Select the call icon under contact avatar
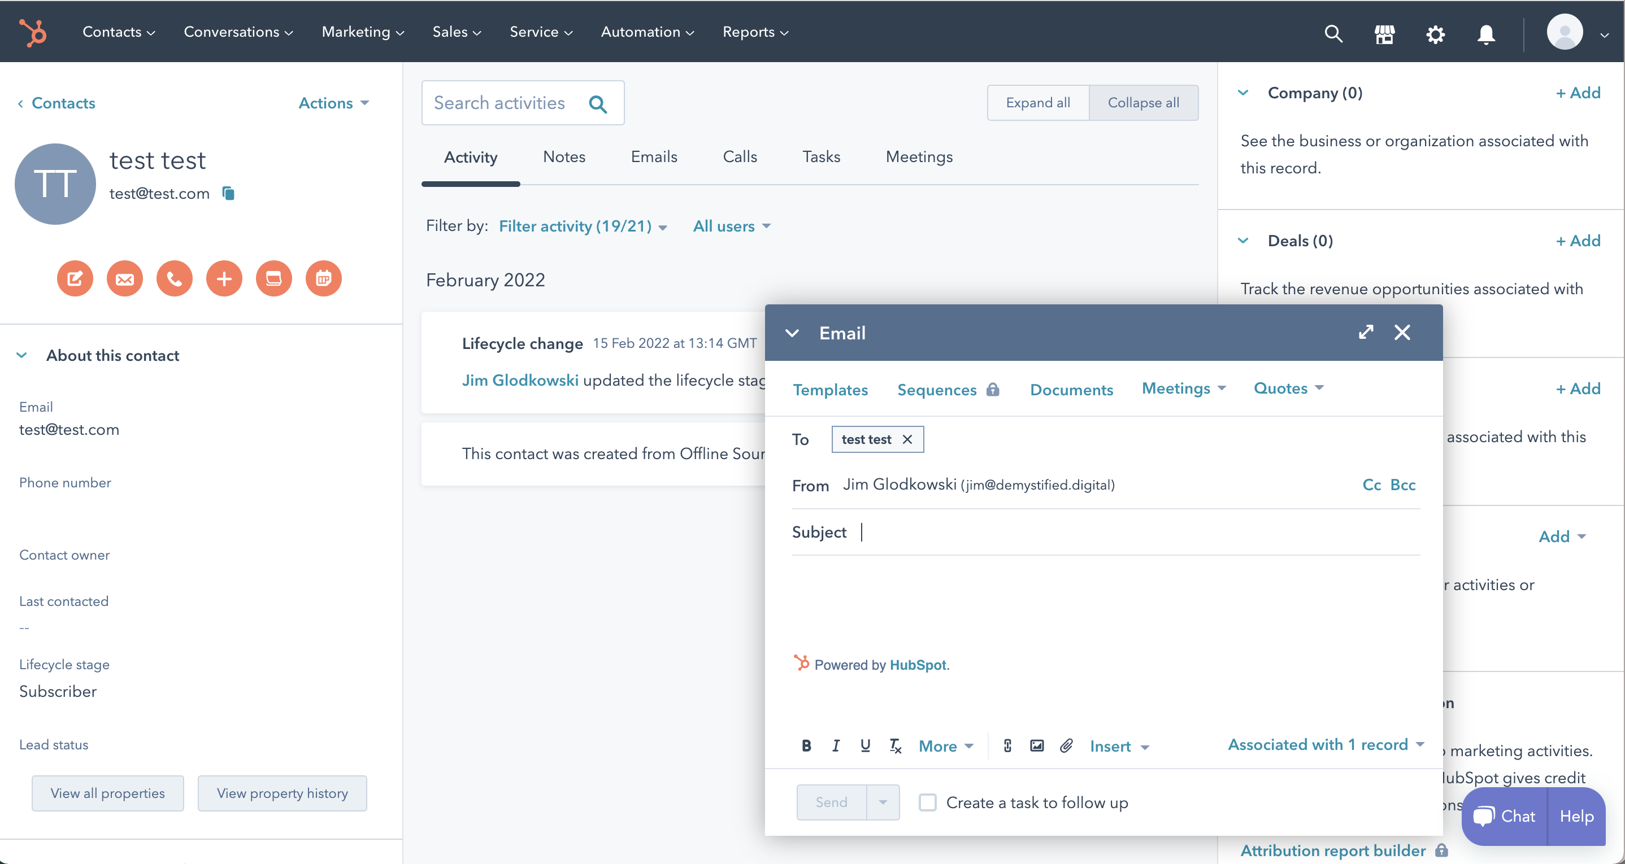 [174, 278]
